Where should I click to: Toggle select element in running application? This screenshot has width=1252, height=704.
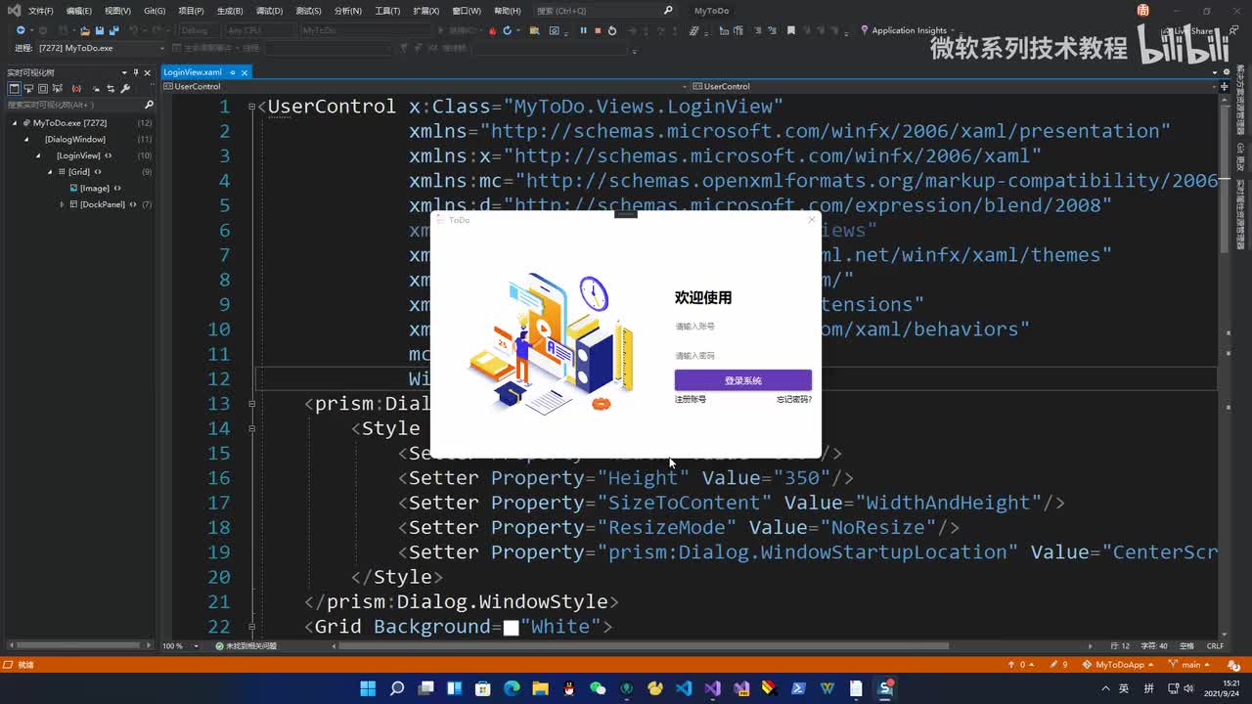coord(28,89)
